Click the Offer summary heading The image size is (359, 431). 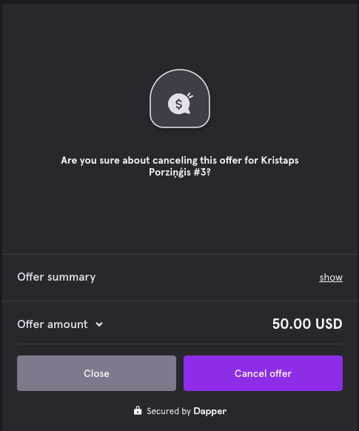(56, 277)
